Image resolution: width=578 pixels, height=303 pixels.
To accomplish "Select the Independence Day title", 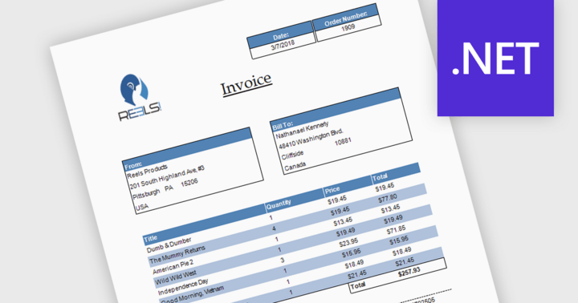I will pos(183,288).
